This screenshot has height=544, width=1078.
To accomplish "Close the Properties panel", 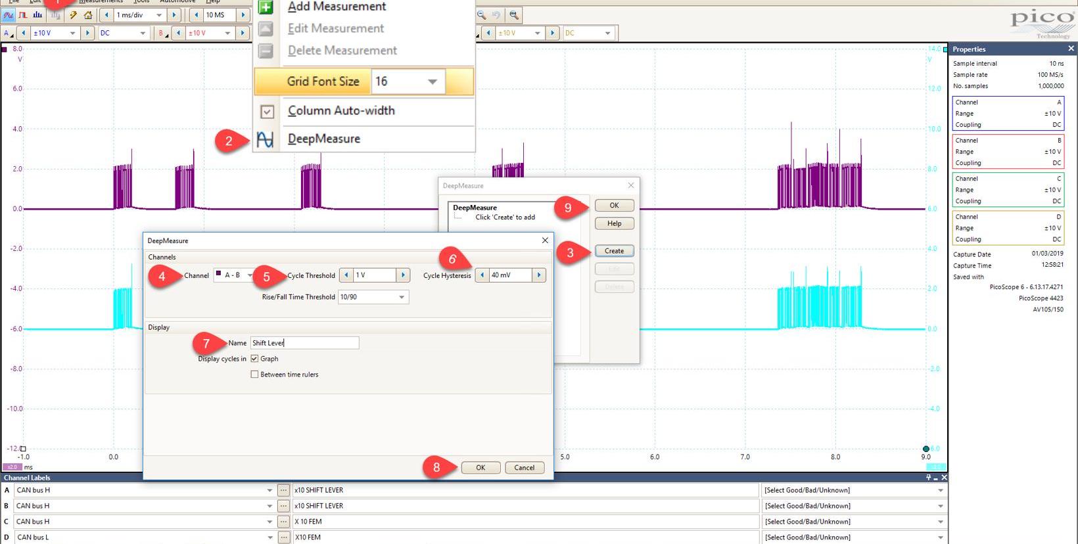I will 1071,49.
